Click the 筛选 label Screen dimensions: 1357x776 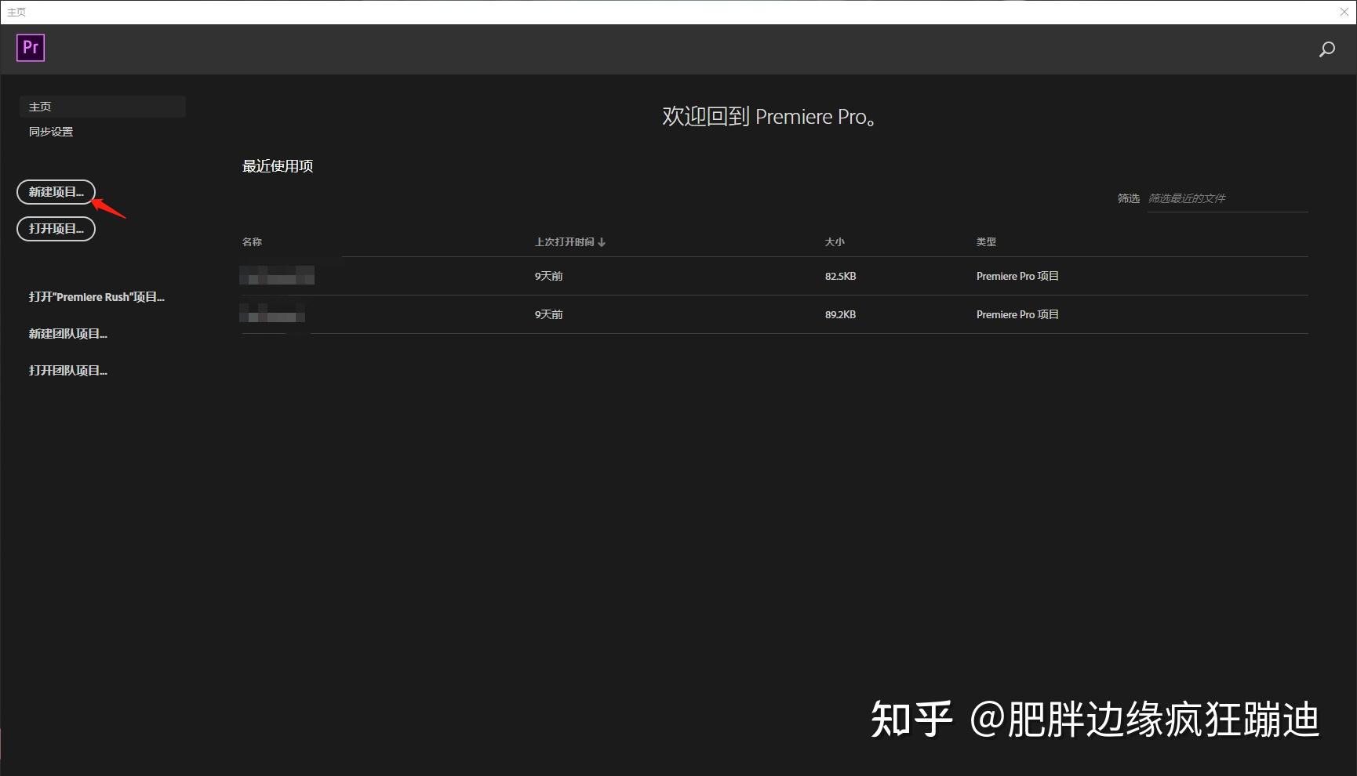point(1128,198)
